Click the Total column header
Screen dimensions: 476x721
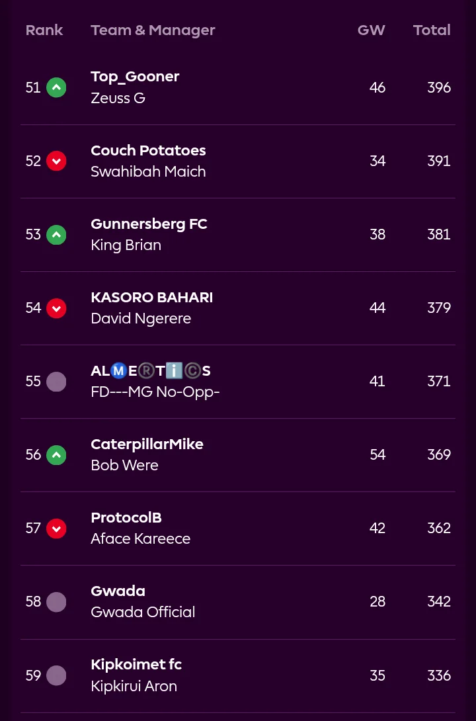432,30
